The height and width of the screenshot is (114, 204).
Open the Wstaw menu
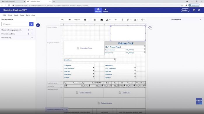pos(22,15)
